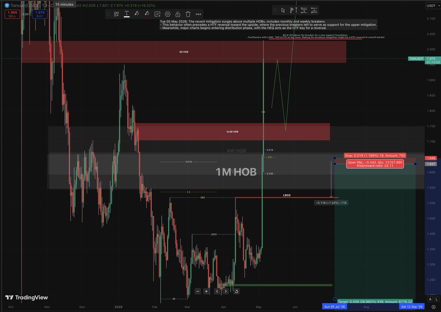Select the short position tool

[x=304, y=10]
